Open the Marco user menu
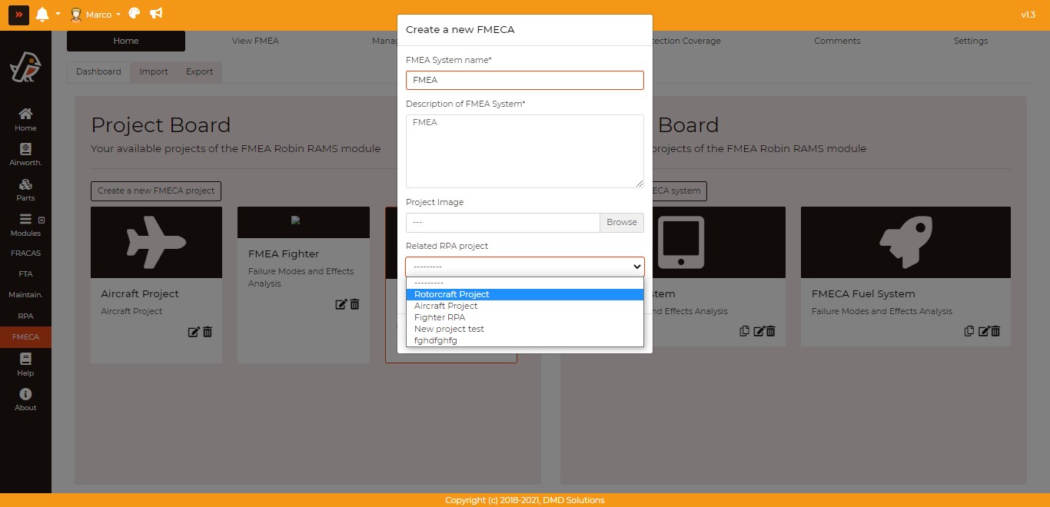This screenshot has width=1050, height=507. pyautogui.click(x=96, y=15)
